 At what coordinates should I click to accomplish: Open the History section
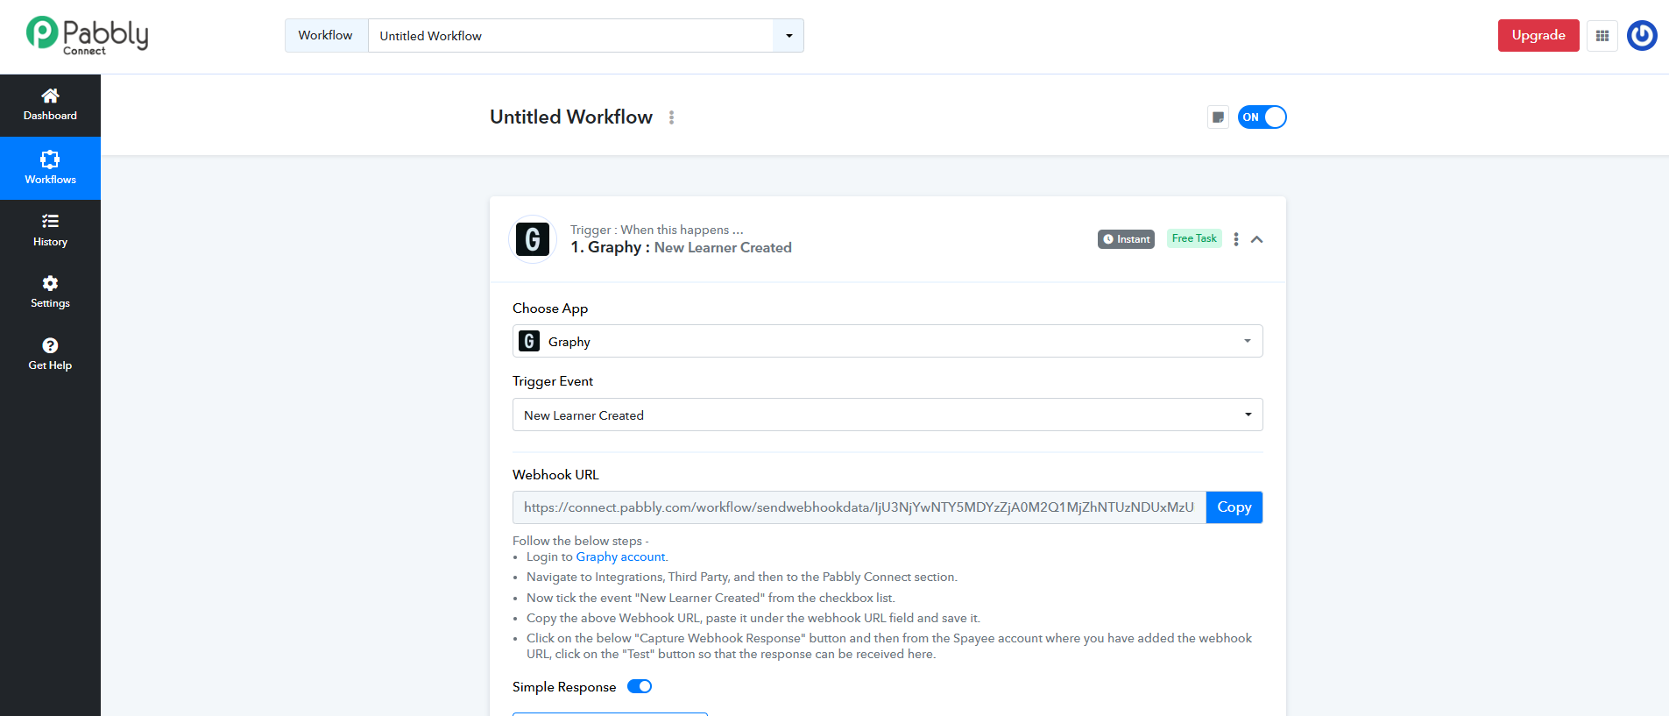(x=50, y=230)
